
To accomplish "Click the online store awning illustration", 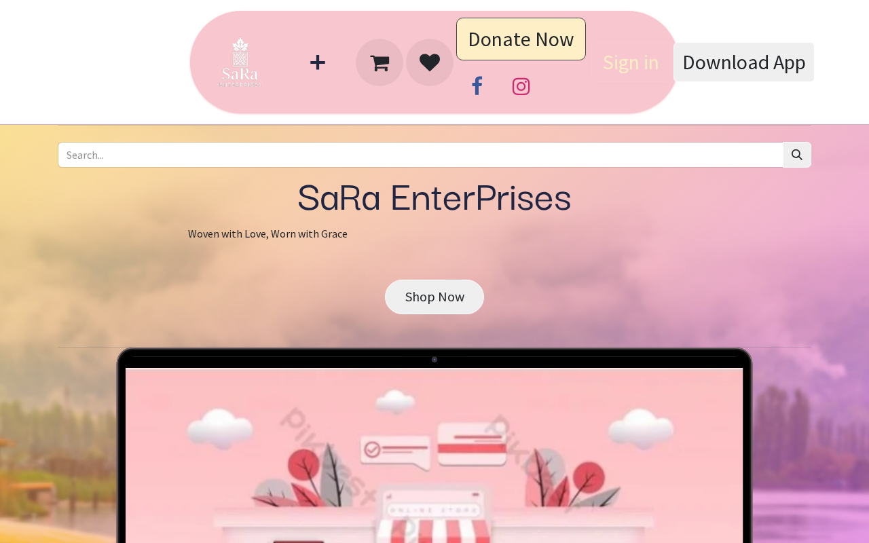I will point(434,529).
